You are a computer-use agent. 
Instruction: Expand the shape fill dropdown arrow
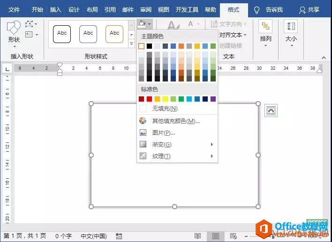point(150,24)
